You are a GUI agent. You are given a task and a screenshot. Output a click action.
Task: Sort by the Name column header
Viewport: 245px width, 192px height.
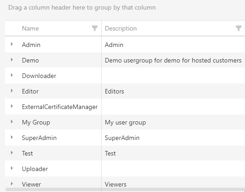(x=31, y=28)
